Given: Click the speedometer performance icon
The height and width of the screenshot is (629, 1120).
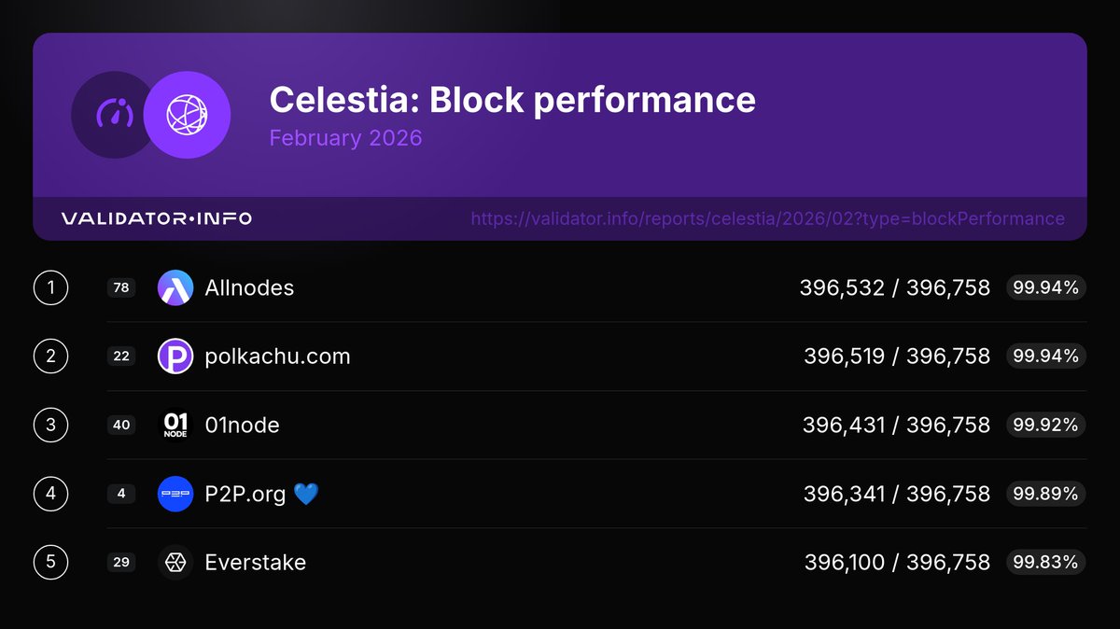Looking at the screenshot, I should pos(116,114).
